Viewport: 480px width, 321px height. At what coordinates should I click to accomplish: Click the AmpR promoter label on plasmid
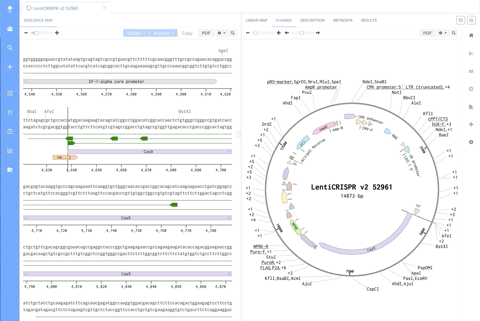321,87
